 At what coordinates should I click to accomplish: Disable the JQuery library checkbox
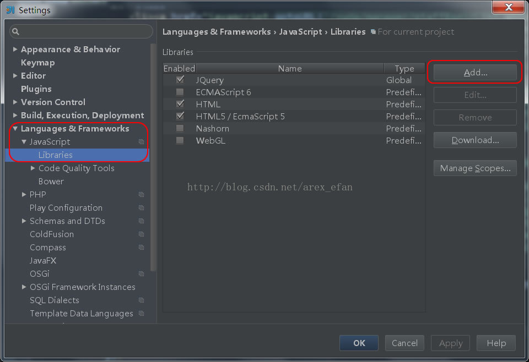pyautogui.click(x=180, y=80)
